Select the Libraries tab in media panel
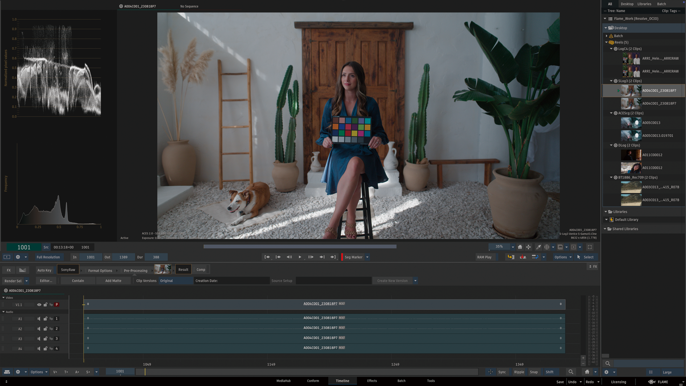The width and height of the screenshot is (686, 386). [x=644, y=4]
